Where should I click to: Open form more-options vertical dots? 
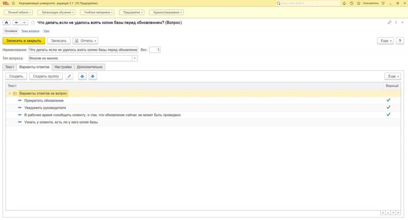click(x=396, y=23)
